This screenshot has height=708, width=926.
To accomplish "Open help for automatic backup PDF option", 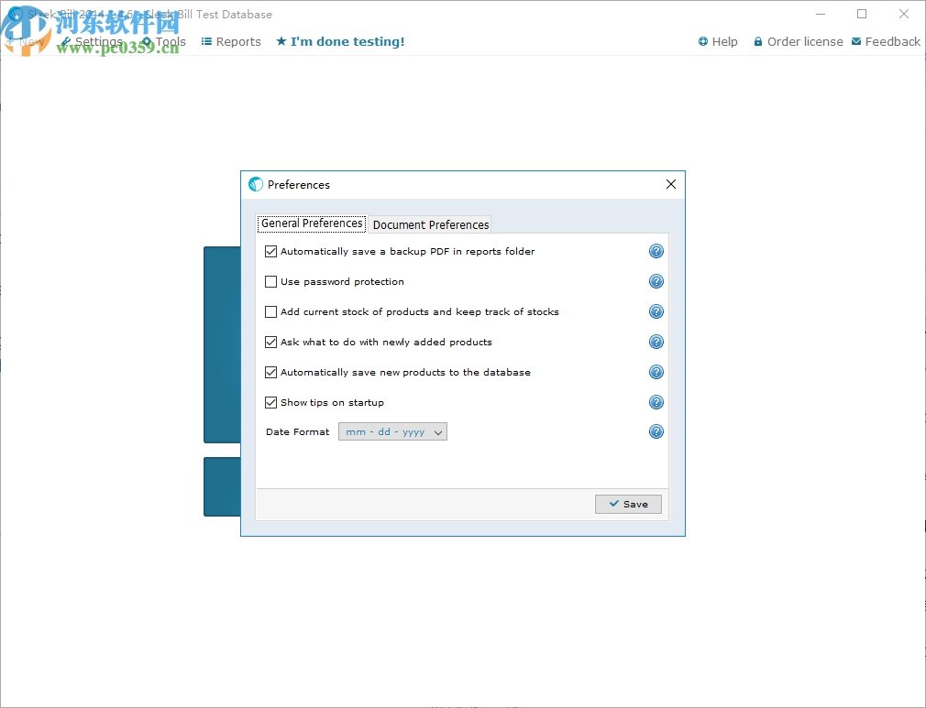I will tap(656, 251).
